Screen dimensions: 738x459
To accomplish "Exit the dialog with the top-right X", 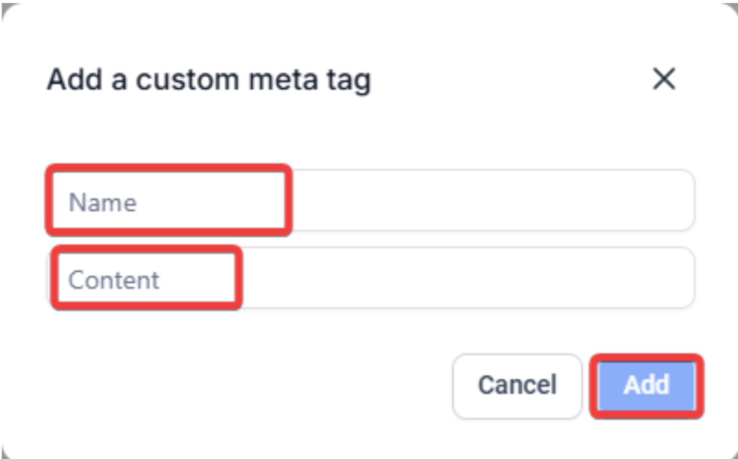I will click(664, 79).
